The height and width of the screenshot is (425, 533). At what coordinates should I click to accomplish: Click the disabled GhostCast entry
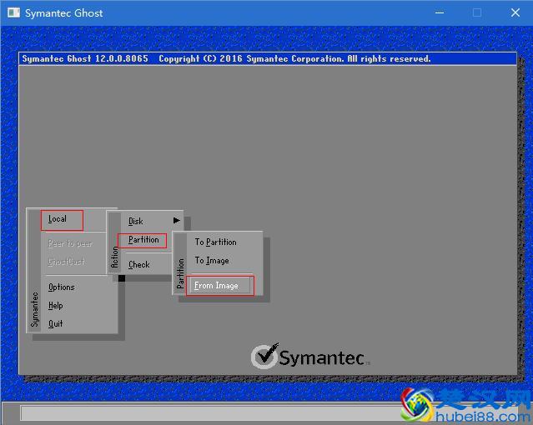click(67, 262)
